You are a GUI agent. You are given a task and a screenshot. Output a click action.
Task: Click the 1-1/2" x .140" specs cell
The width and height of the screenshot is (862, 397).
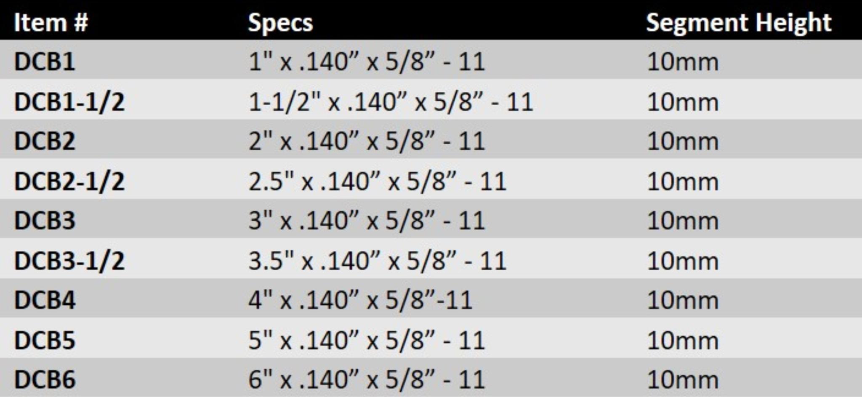(391, 102)
